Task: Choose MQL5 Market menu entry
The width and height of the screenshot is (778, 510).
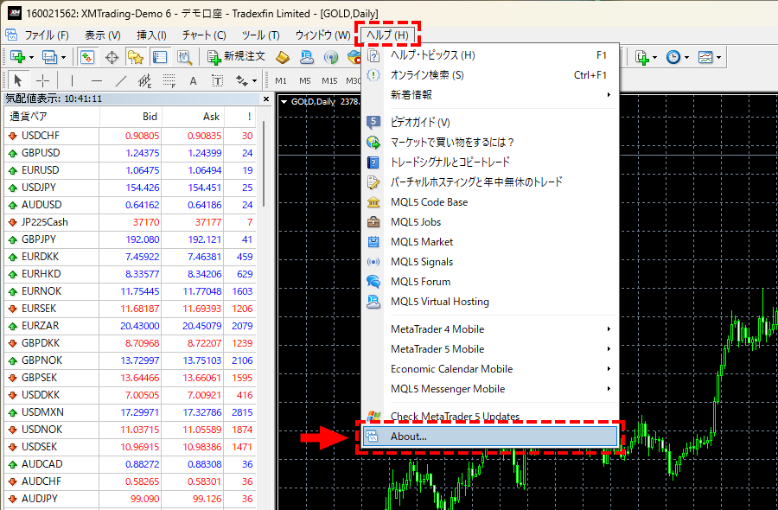Action: tap(490, 242)
